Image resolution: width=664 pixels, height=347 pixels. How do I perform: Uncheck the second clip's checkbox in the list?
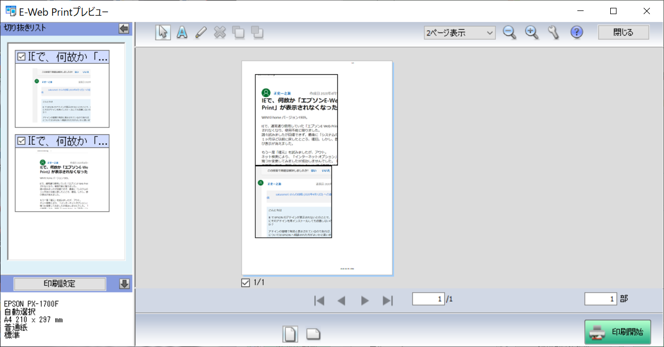pos(21,141)
